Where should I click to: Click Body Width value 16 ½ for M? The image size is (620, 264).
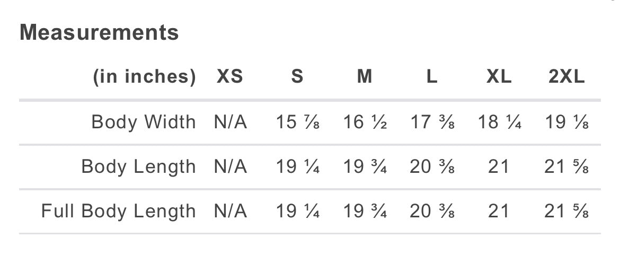click(365, 122)
